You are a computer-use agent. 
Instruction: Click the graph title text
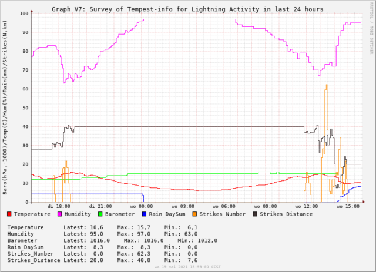coord(187,9)
